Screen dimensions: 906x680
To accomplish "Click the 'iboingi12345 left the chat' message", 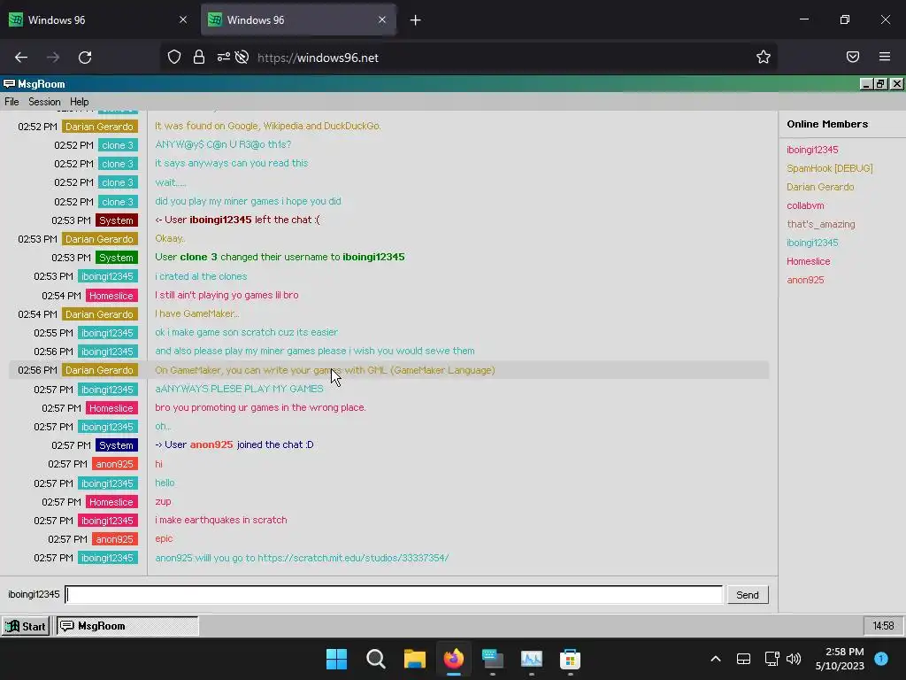I will point(237,220).
